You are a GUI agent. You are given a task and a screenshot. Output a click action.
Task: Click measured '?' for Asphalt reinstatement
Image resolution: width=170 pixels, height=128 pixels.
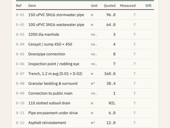click(134, 123)
